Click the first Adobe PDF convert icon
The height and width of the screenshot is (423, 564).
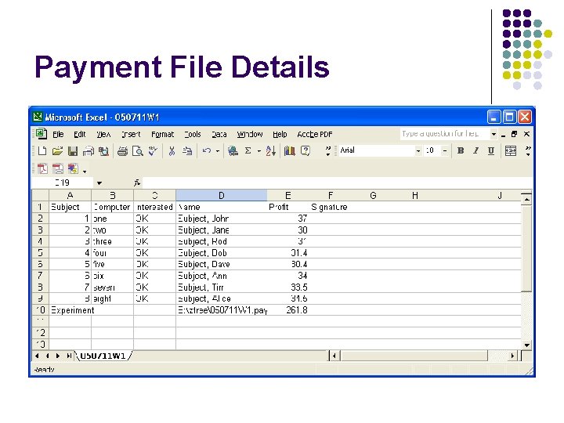tap(42, 168)
